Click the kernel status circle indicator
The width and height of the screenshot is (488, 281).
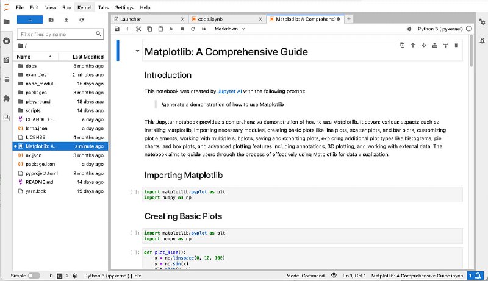(x=468, y=29)
